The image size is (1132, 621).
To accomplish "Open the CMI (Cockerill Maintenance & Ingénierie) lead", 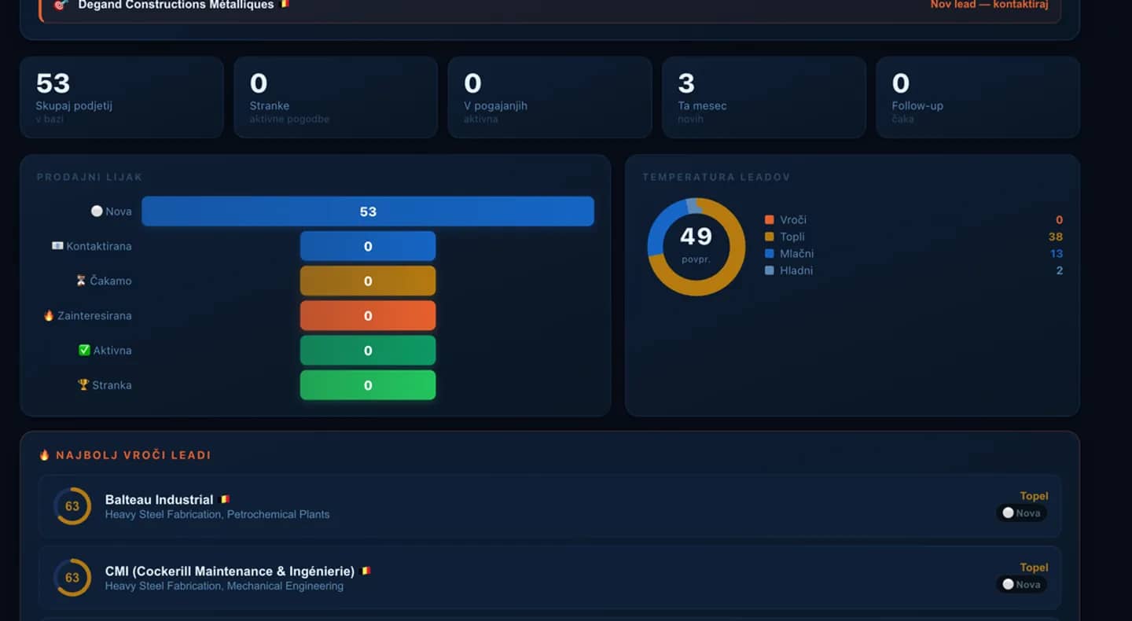I will point(549,578).
